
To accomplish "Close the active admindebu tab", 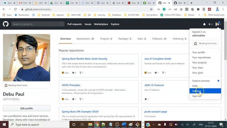I will click(x=169, y=3).
